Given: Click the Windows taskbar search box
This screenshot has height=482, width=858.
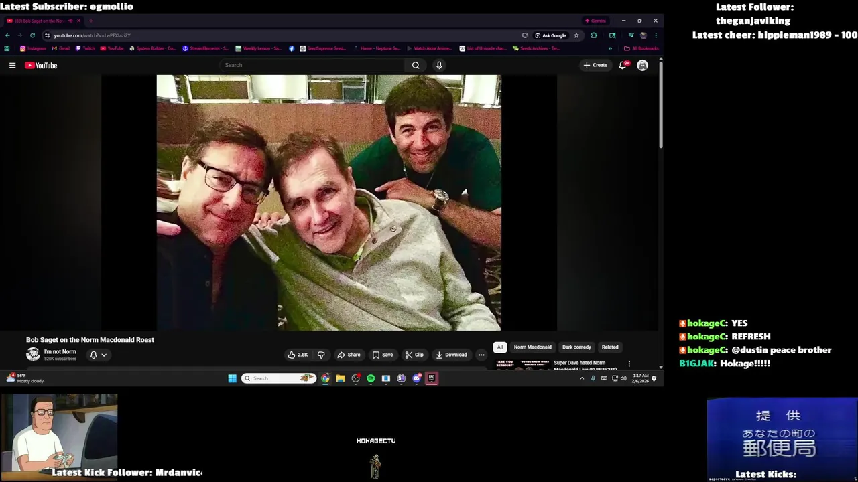Looking at the screenshot, I should pos(278,378).
